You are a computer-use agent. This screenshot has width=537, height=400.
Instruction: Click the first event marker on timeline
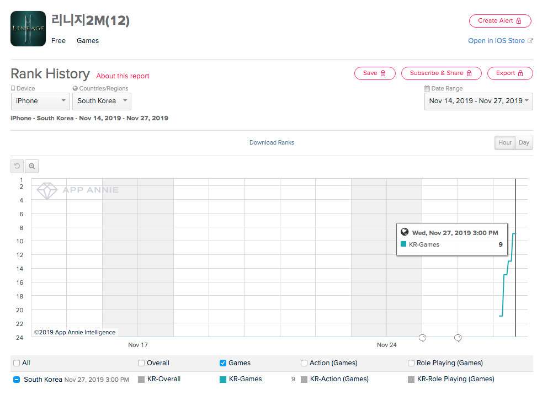click(x=422, y=338)
